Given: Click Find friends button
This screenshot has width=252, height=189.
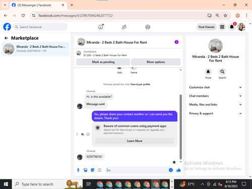Looking at the screenshot, I should [x=207, y=27].
